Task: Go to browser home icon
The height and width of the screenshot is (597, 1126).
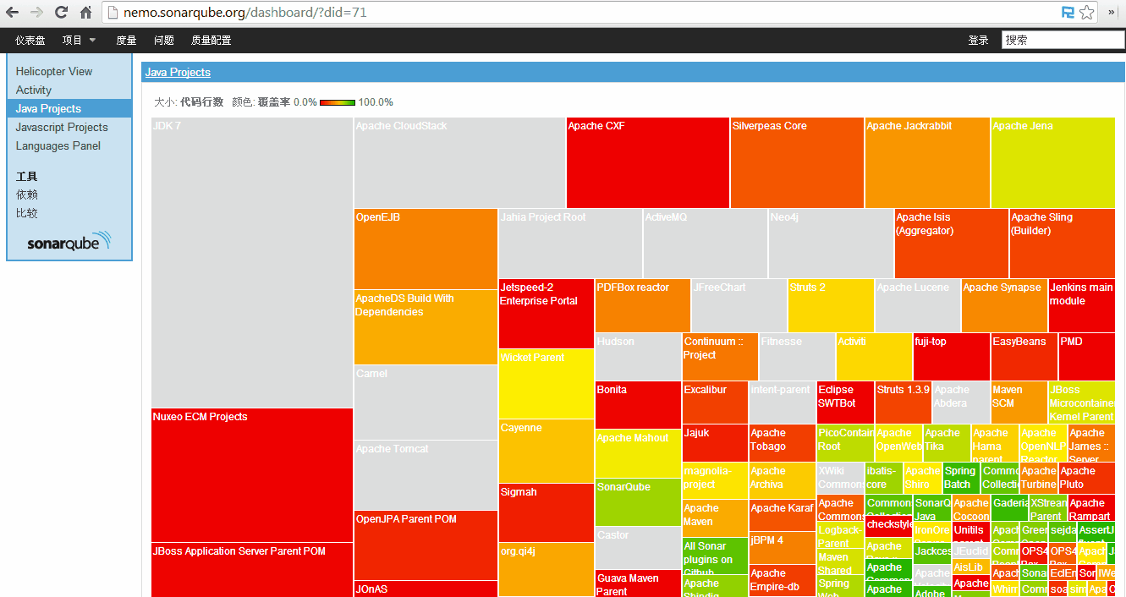Action: point(85,13)
